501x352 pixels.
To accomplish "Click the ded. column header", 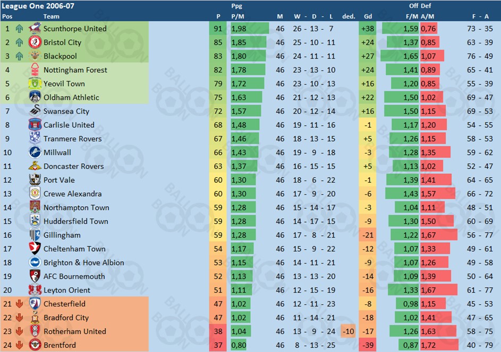I will (349, 16).
